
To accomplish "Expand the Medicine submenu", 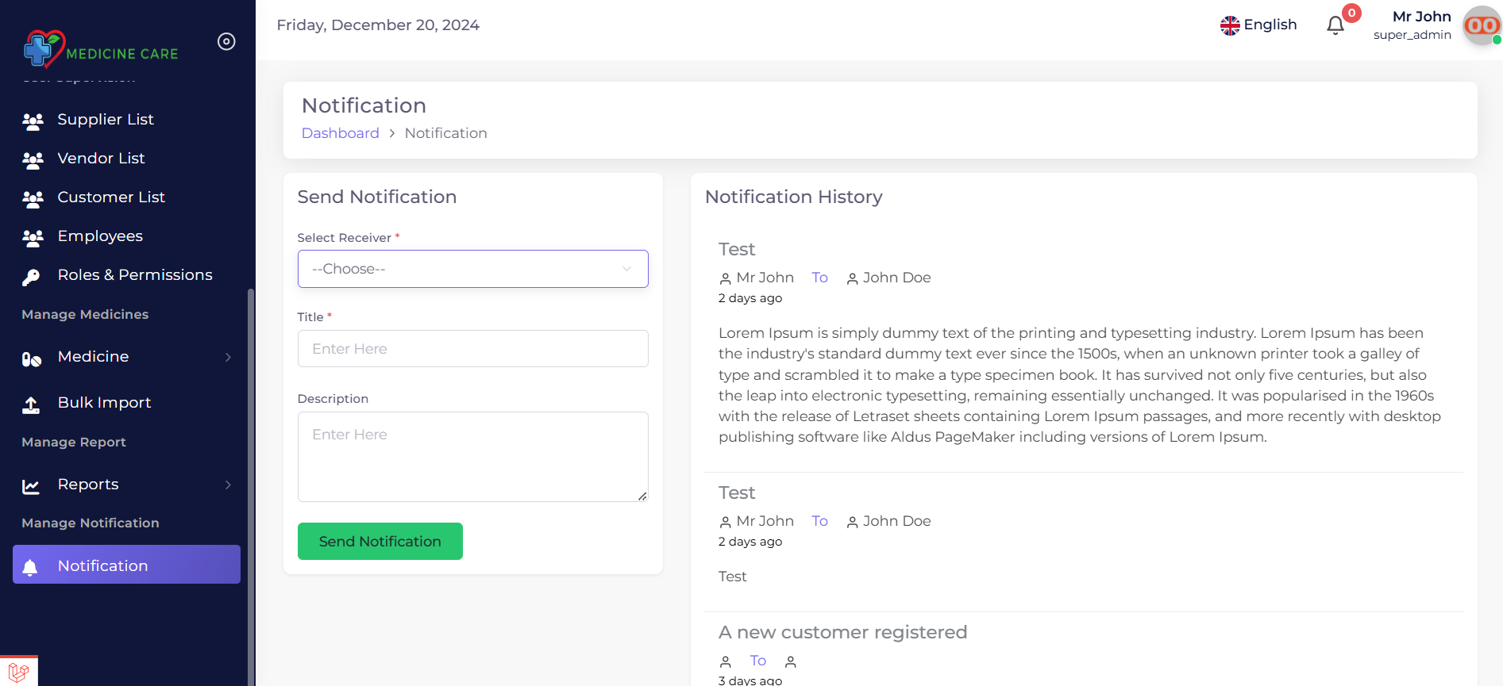I will pyautogui.click(x=228, y=357).
